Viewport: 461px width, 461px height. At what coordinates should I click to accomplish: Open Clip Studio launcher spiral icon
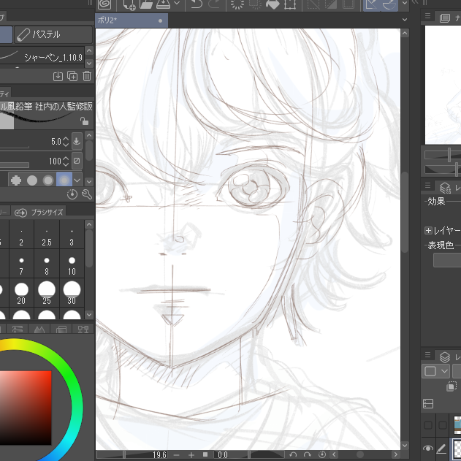(104, 4)
